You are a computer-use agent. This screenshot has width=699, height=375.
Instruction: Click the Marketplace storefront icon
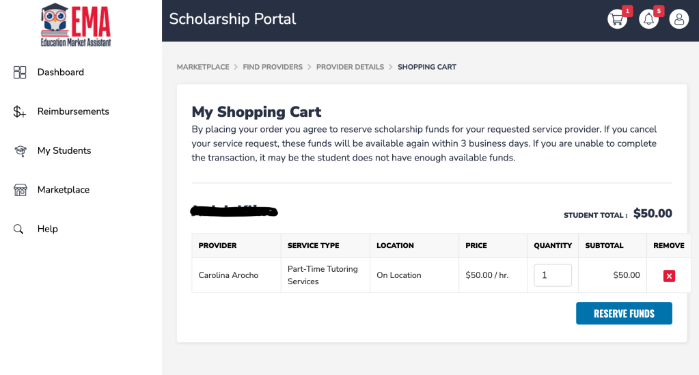20,190
